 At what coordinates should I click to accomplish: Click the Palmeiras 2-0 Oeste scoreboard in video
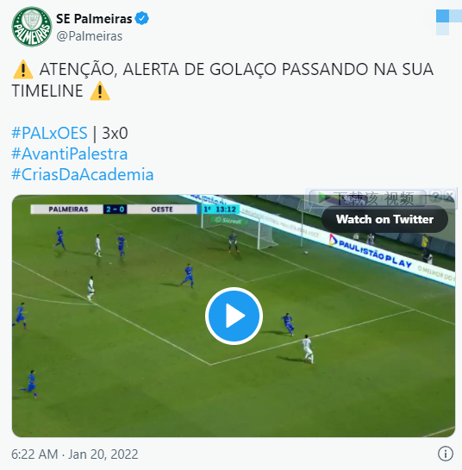(x=114, y=210)
